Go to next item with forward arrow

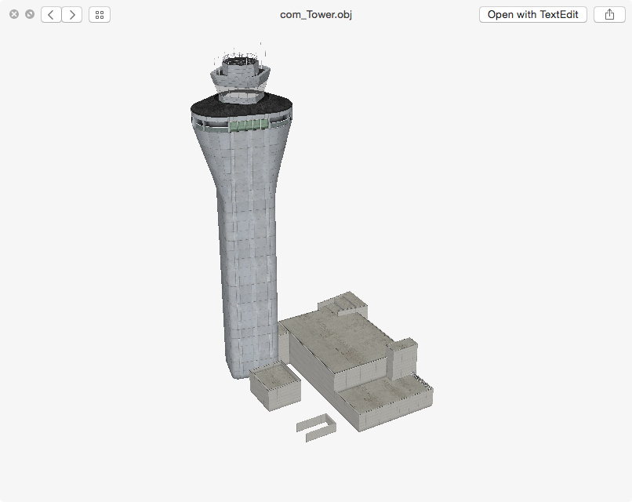72,15
